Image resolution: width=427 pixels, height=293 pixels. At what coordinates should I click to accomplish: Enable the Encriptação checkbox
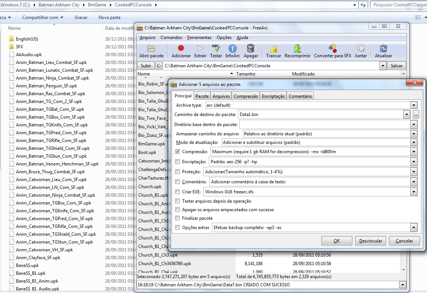click(178, 162)
